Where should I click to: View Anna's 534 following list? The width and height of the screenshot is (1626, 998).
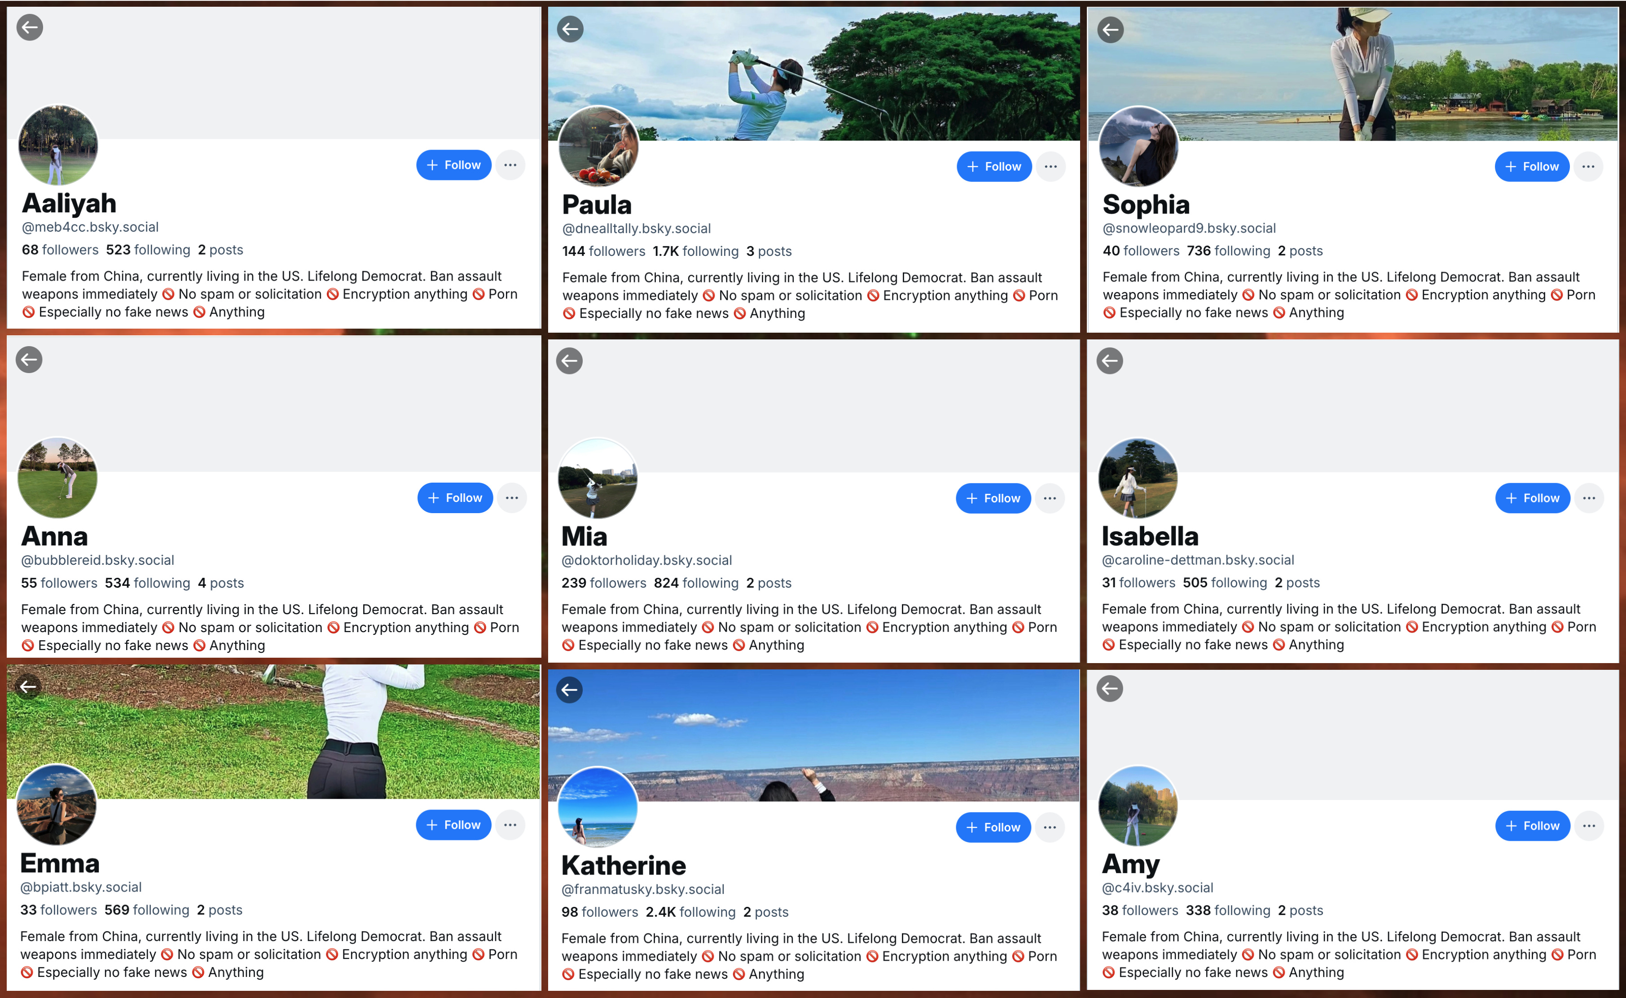tap(147, 583)
